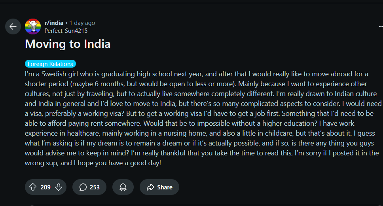Go back using the left arrow button
This screenshot has width=383, height=206.
pos(13,26)
